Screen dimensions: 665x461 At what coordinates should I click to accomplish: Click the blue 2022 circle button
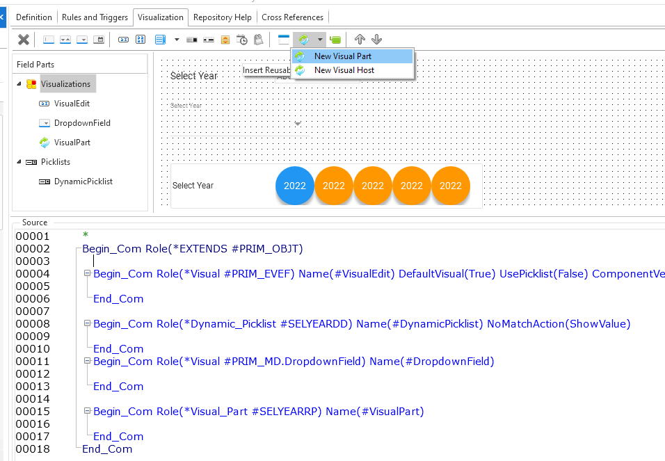[x=295, y=186]
